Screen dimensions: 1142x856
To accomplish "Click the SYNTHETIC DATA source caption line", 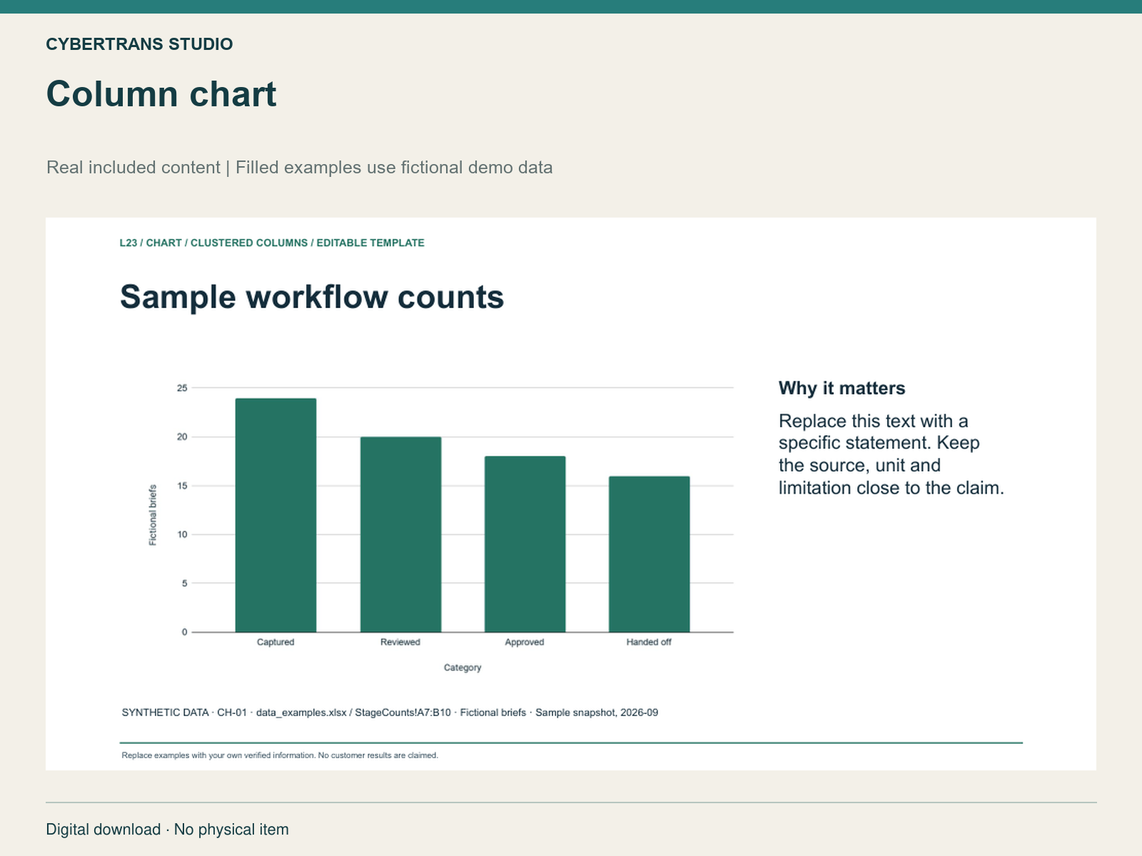I will click(390, 713).
